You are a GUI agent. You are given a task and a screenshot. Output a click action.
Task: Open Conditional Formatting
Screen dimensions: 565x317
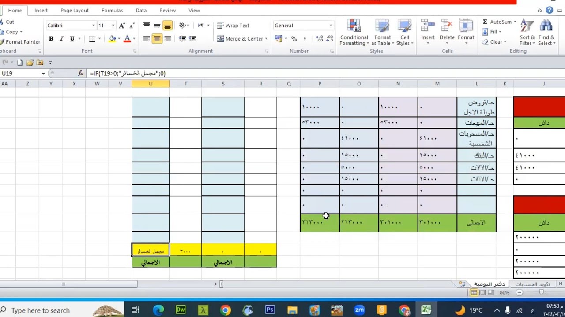coord(354,33)
